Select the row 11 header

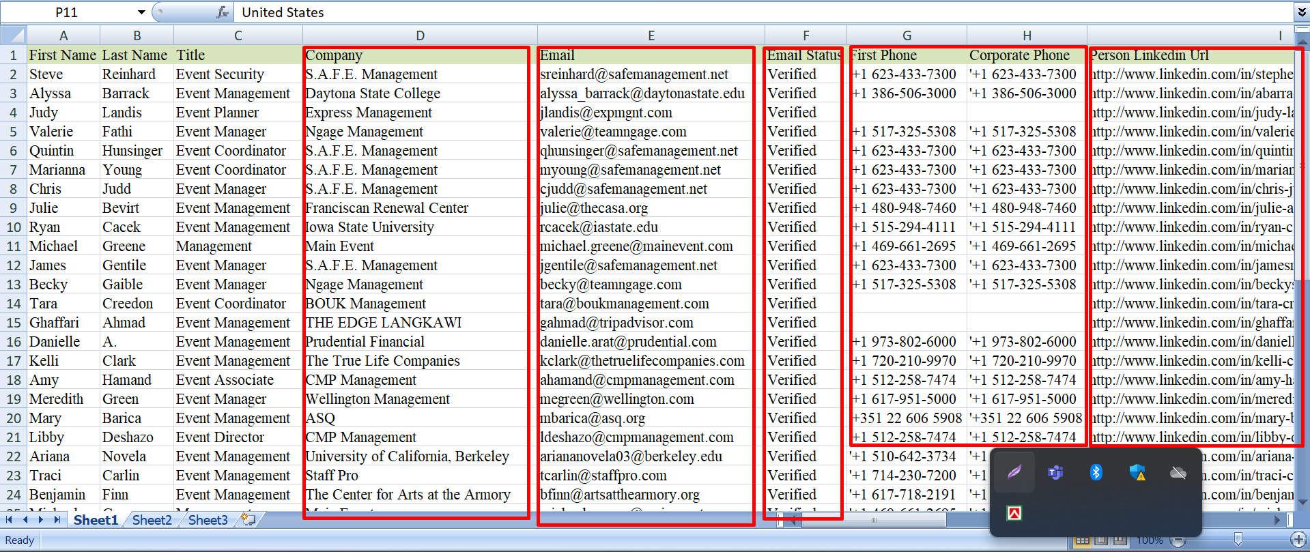coord(14,246)
